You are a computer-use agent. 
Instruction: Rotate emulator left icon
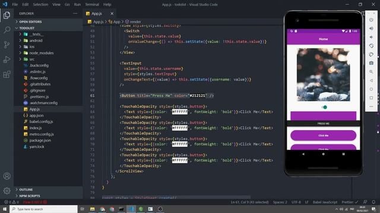pos(371,46)
